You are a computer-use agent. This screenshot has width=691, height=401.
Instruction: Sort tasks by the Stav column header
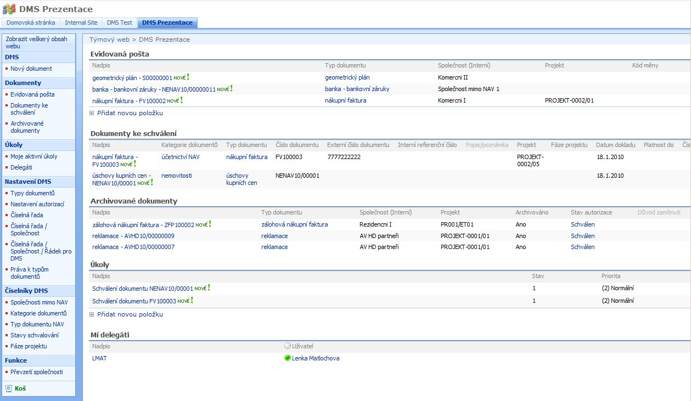pos(538,276)
